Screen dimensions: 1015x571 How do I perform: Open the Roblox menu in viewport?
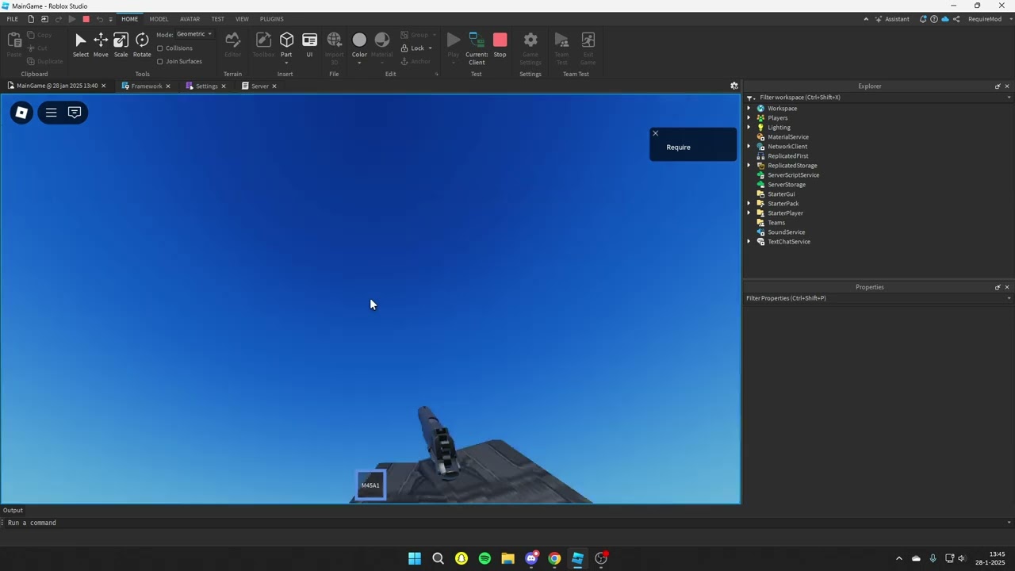[x=21, y=113]
